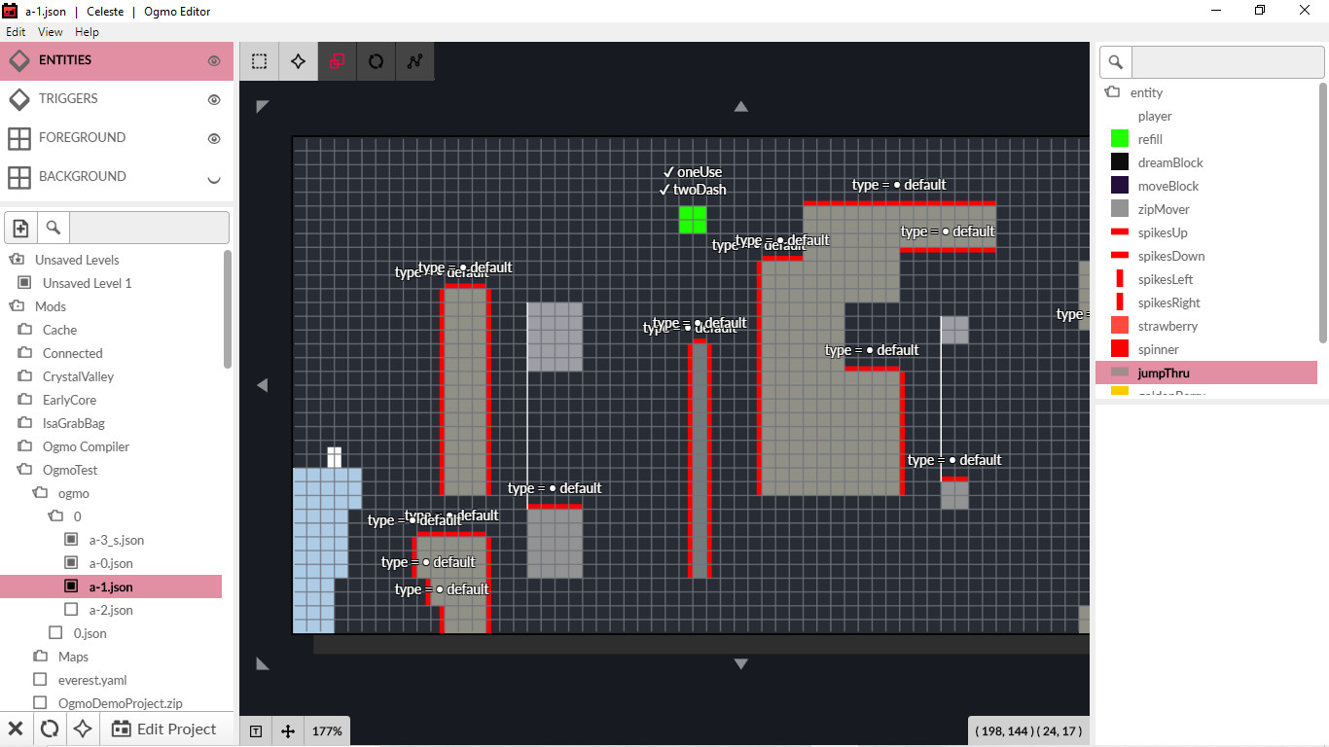1329x747 pixels.
Task: Collapse the 0 folder in the tree
Action: coord(54,516)
